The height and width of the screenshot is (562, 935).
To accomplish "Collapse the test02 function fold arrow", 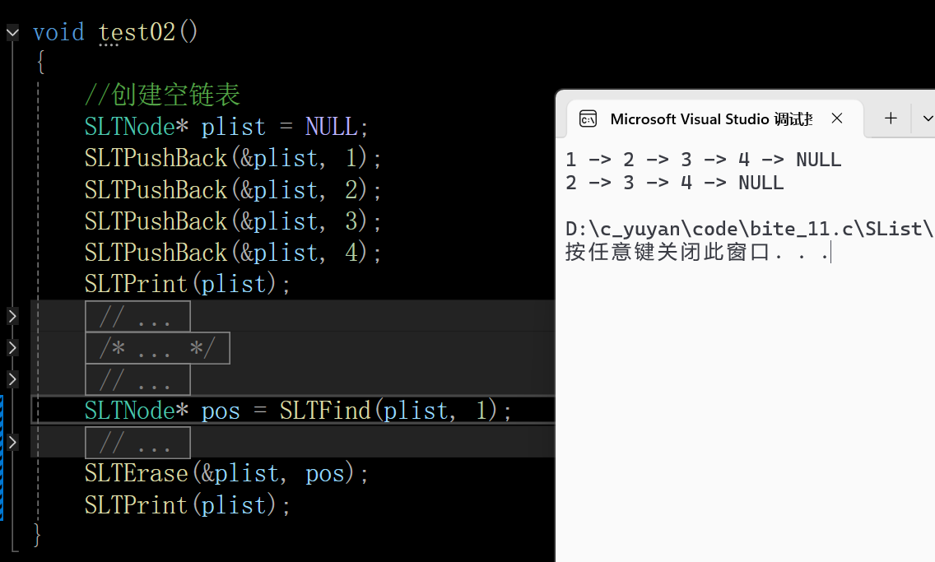I will [12, 32].
